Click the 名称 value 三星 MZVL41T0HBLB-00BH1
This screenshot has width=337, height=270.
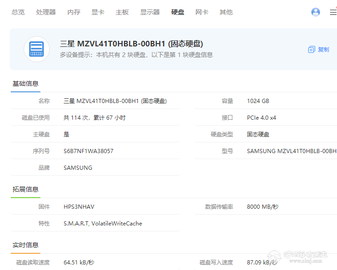coord(115,101)
